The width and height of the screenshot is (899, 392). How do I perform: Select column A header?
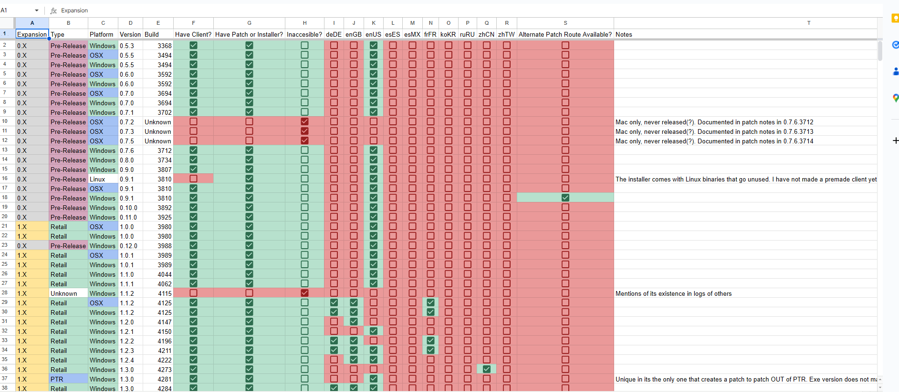[32, 23]
